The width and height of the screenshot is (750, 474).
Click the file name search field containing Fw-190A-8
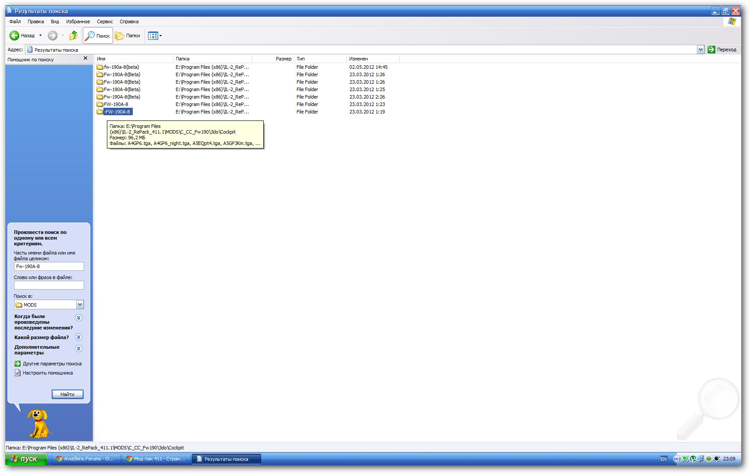tap(49, 266)
